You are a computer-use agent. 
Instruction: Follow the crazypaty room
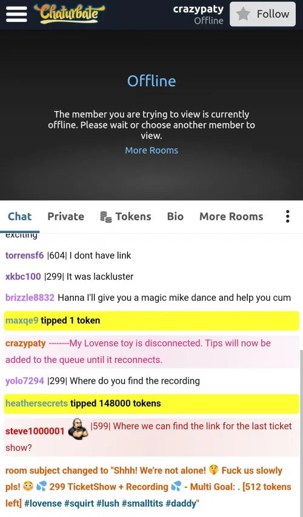263,14
